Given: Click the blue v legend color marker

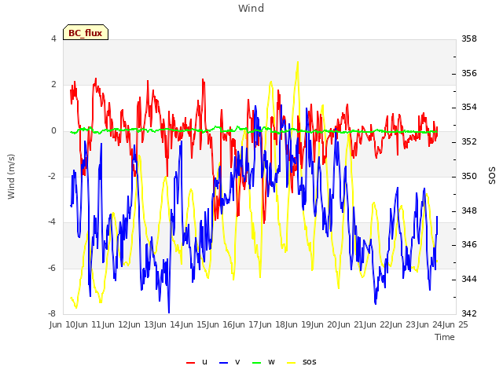Looking at the screenshot, I should [x=223, y=363].
